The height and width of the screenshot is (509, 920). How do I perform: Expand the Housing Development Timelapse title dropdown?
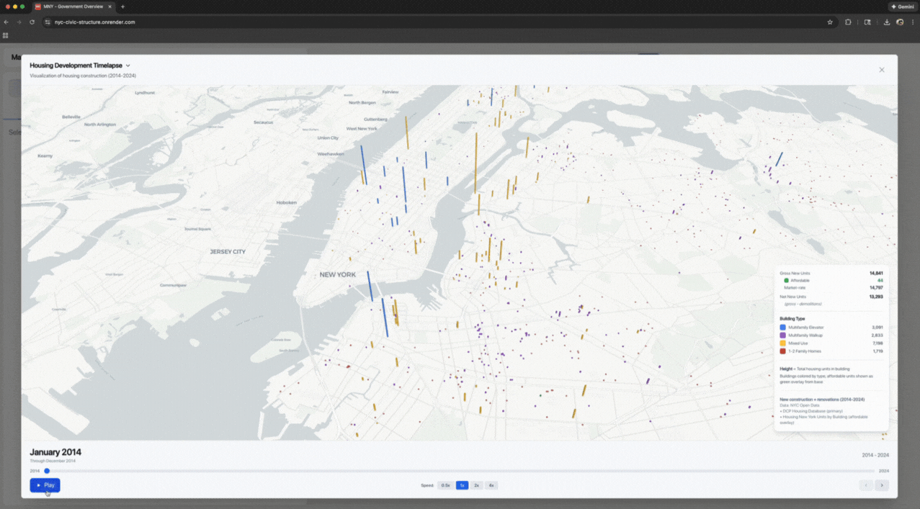click(128, 66)
